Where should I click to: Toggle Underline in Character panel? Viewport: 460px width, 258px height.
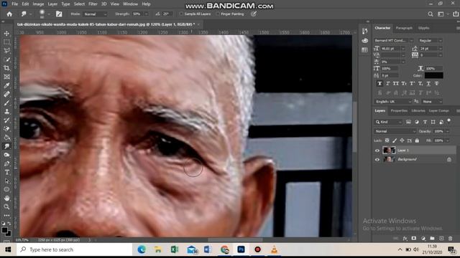coord(428,84)
